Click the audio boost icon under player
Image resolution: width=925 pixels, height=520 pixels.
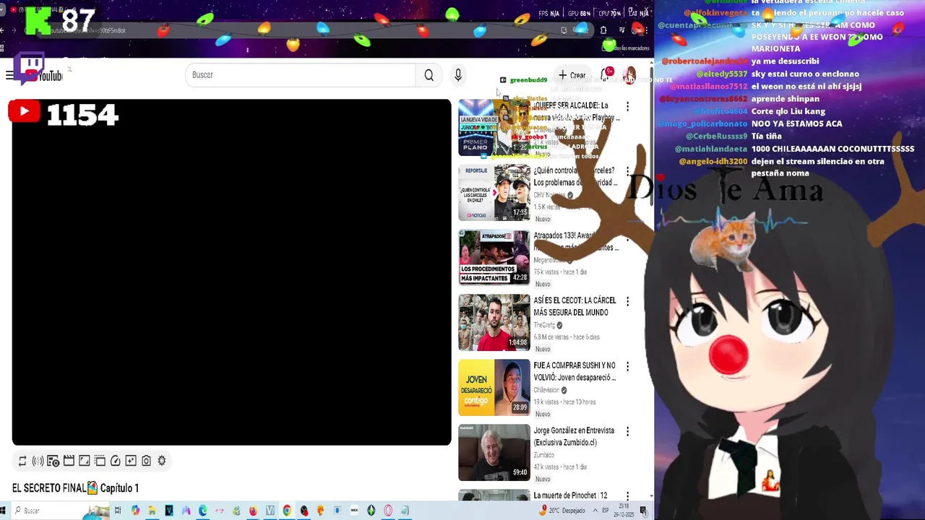(x=38, y=461)
